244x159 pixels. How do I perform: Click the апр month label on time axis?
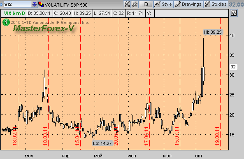(x=65, y=156)
